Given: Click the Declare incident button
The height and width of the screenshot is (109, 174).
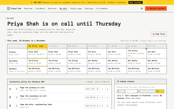Looking at the screenshot, I should coord(156,8).
